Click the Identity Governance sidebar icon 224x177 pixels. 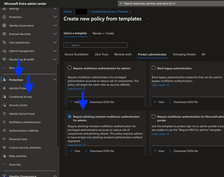4,25
